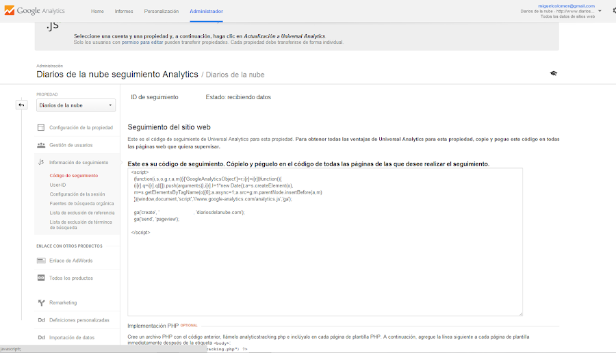Viewport: 616px width, 353px height.
Task: Click the ga('send', 'pageview') code line
Action: 156,219
